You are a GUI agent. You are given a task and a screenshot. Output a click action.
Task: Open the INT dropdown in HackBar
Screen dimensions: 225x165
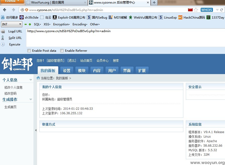click(x=12, y=24)
